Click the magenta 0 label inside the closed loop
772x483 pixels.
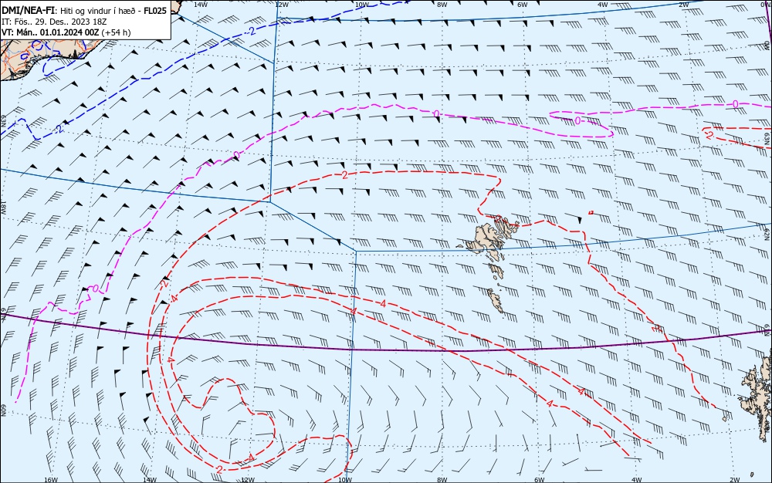[577, 120]
